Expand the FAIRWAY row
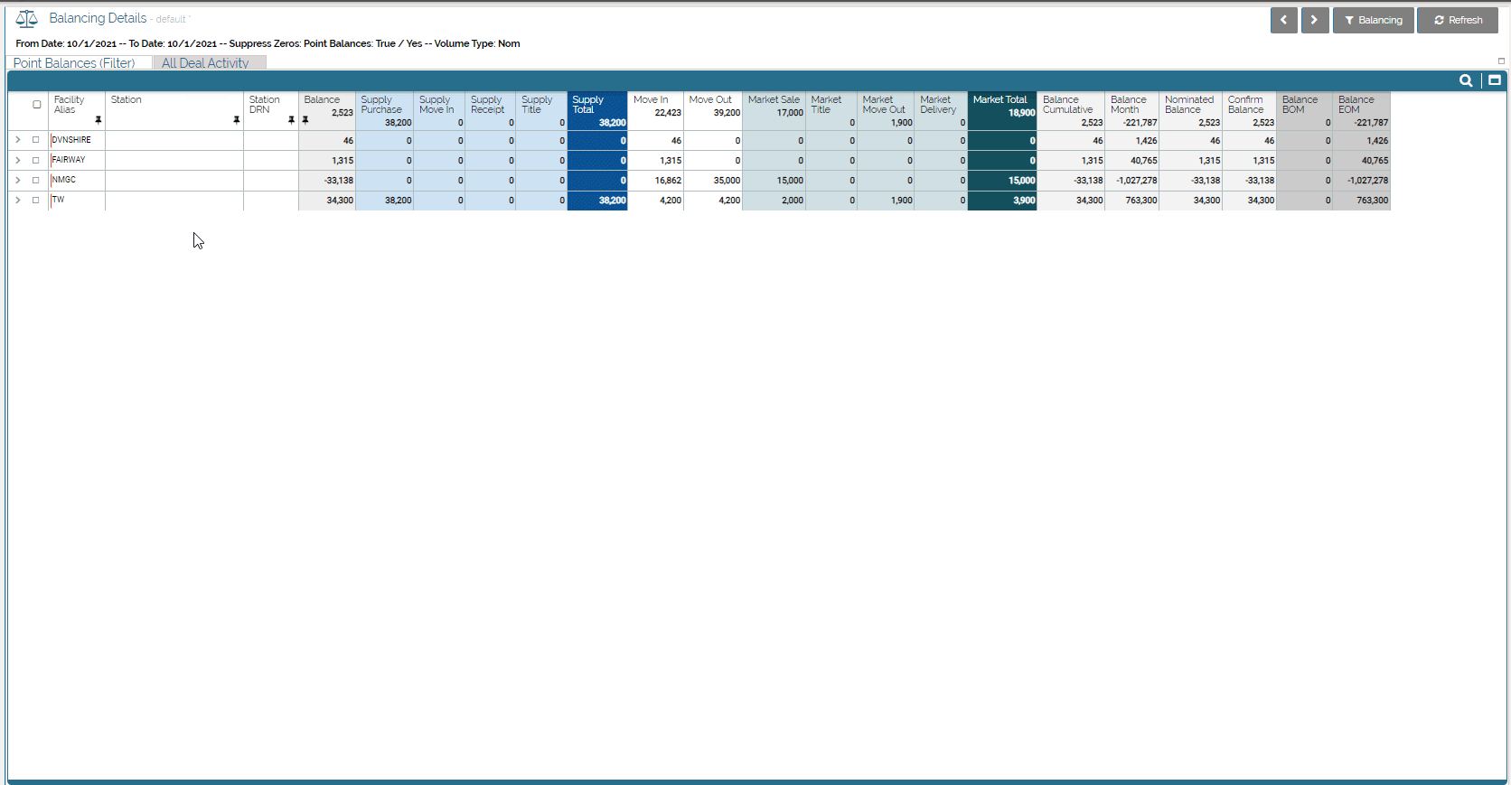Image resolution: width=1511 pixels, height=785 pixels. (17, 160)
